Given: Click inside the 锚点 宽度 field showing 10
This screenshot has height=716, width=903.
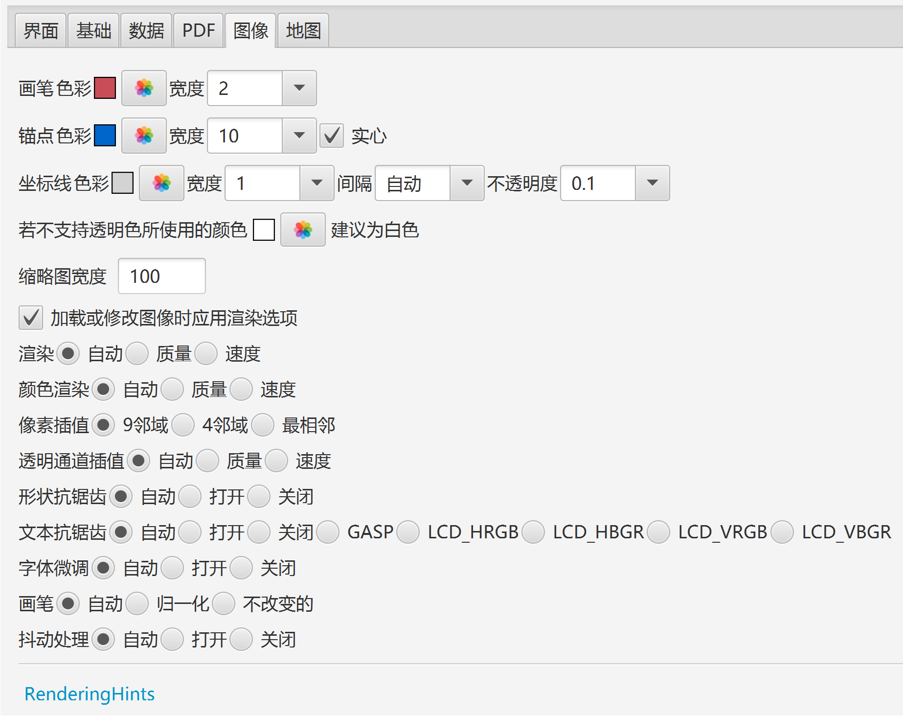Looking at the screenshot, I should tap(245, 136).
